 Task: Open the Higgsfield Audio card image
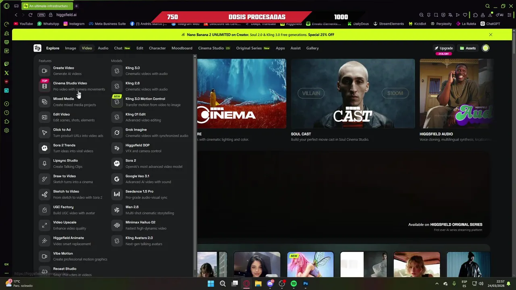click(456, 93)
